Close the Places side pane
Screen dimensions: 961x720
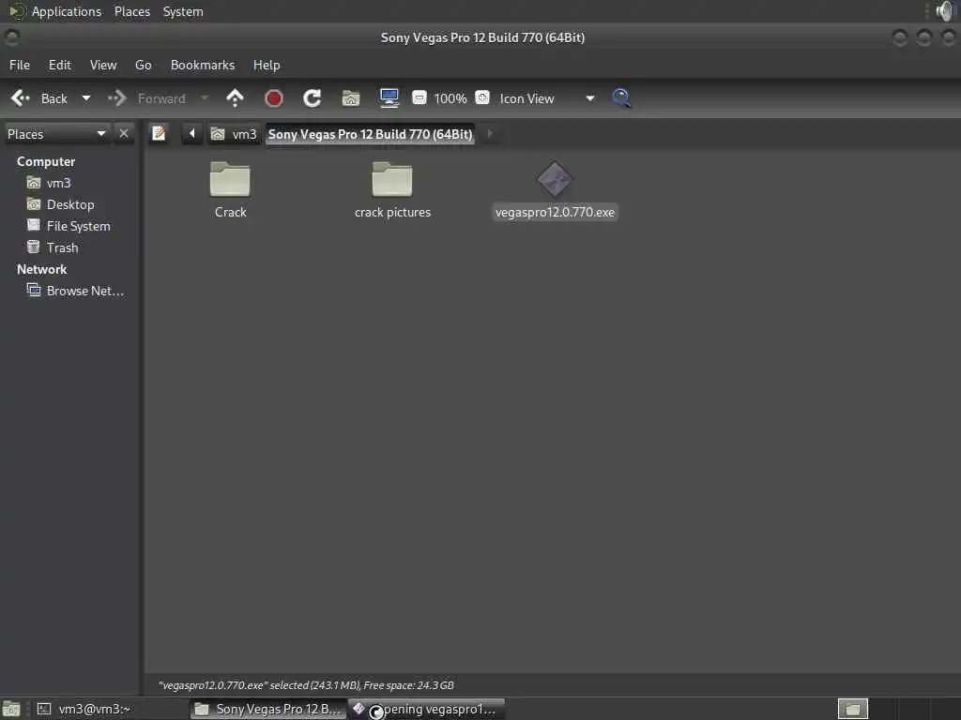point(124,133)
